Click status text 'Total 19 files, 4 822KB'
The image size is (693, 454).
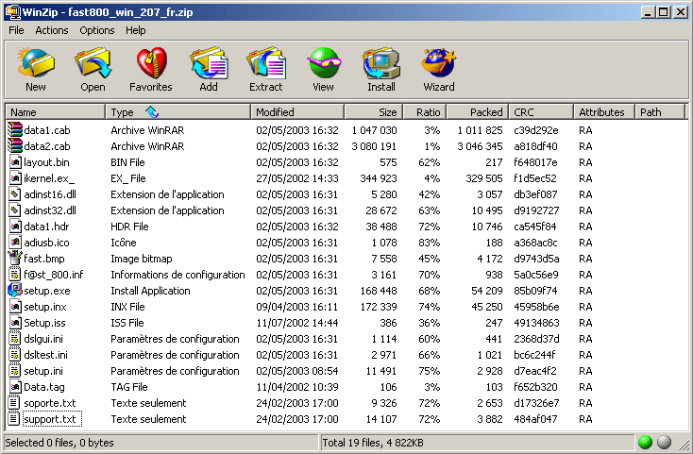coord(373,443)
